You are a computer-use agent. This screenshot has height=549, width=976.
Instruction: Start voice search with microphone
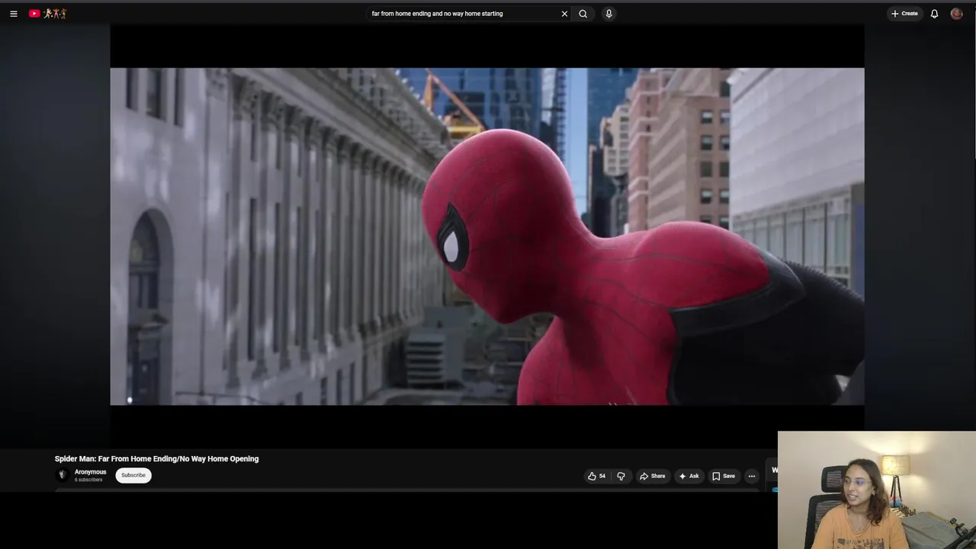[x=608, y=14]
